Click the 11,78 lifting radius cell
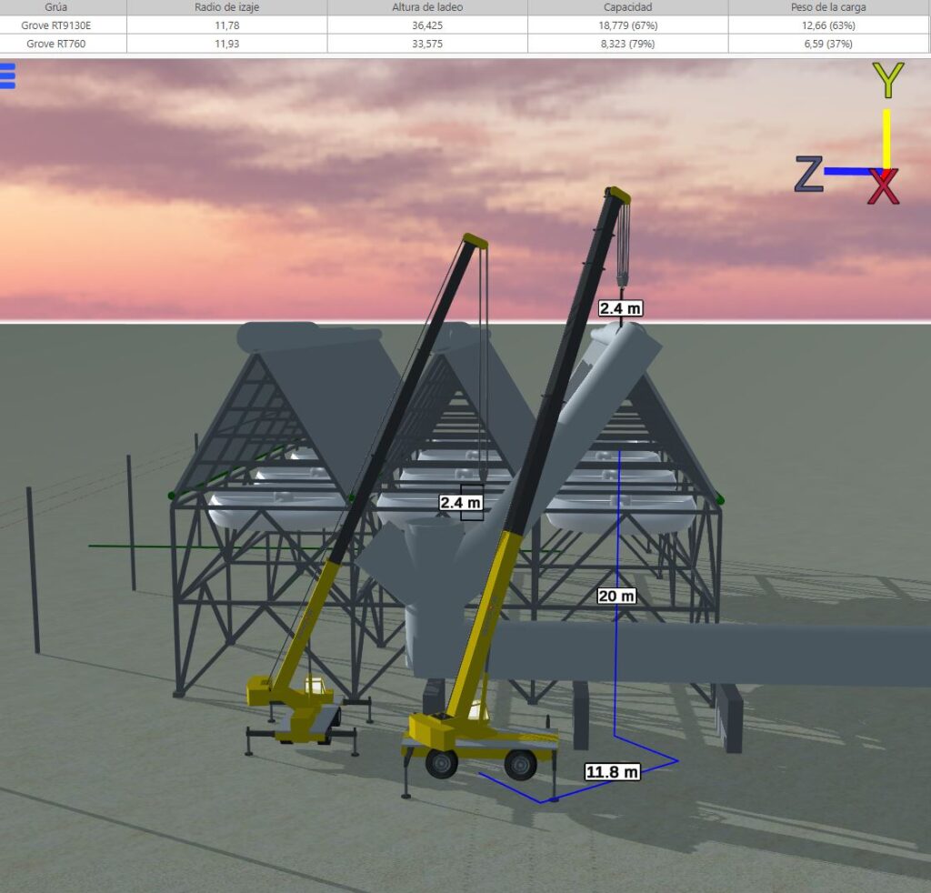 click(x=226, y=25)
